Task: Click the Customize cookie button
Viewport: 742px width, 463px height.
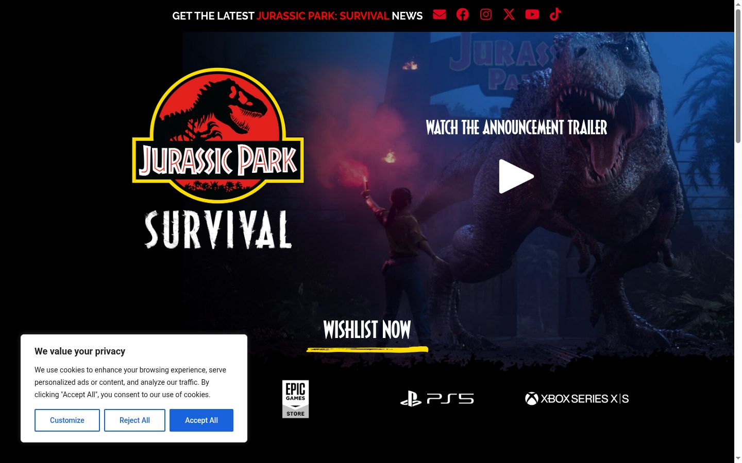Action: tap(67, 420)
